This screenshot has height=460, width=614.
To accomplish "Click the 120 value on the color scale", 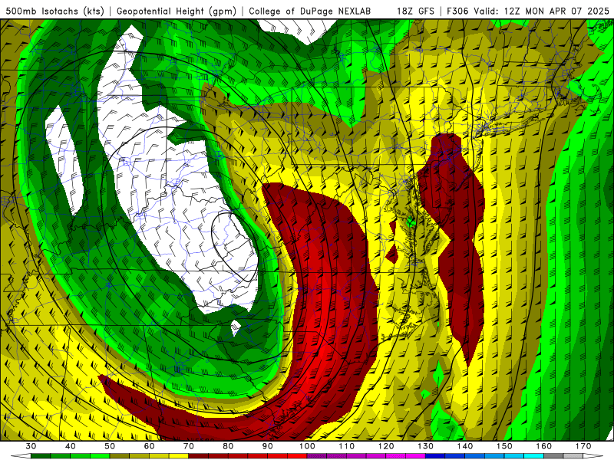I will click(386, 446).
